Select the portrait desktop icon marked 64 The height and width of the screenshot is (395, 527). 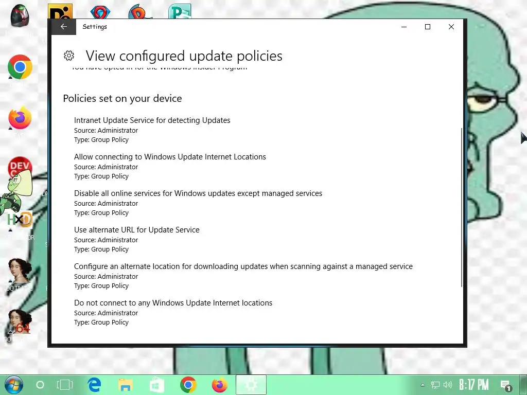[x=20, y=322]
